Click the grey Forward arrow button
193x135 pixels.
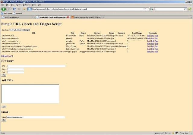[8, 9]
